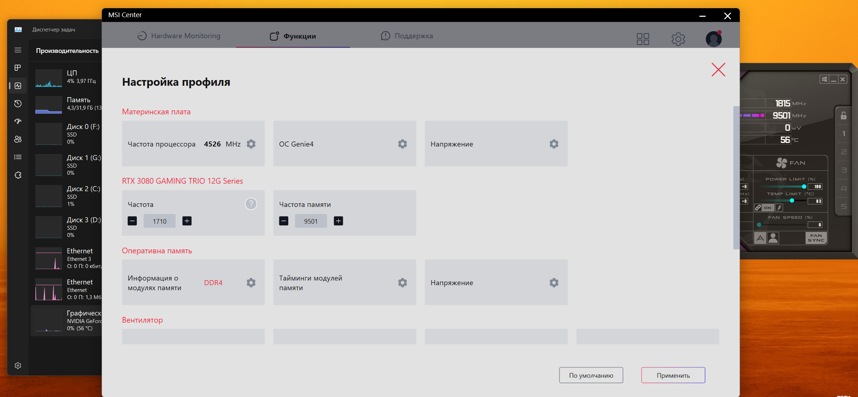858x397 pixels.
Task: Open OC Genie4 settings gear
Action: [403, 144]
